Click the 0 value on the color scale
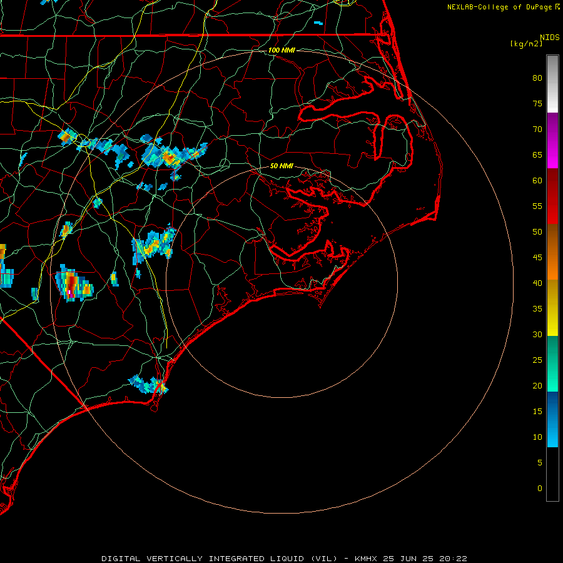The image size is (563, 563). pyautogui.click(x=540, y=489)
